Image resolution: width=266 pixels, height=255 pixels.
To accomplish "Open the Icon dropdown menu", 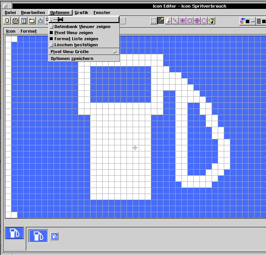I will [x=11, y=31].
